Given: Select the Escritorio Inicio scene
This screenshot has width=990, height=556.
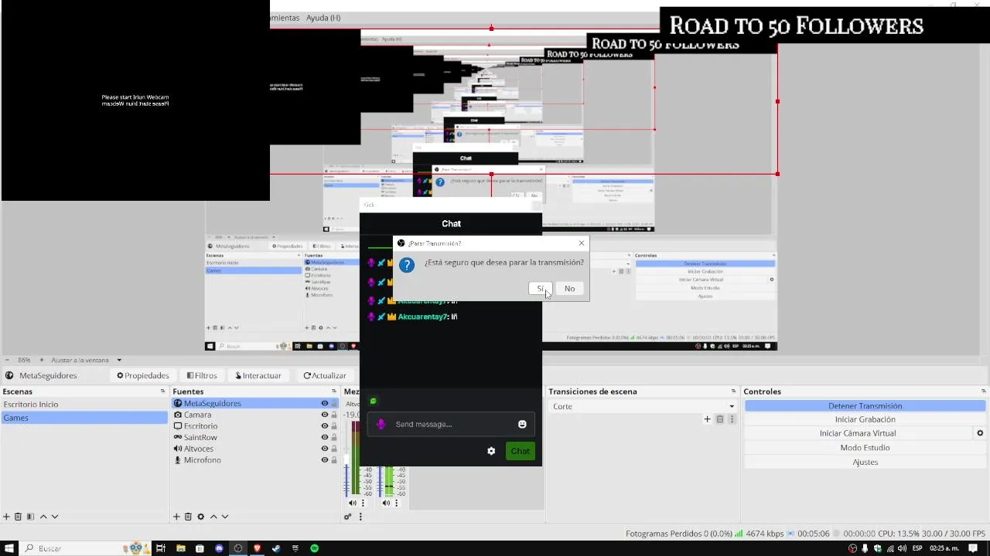Looking at the screenshot, I should 84,404.
